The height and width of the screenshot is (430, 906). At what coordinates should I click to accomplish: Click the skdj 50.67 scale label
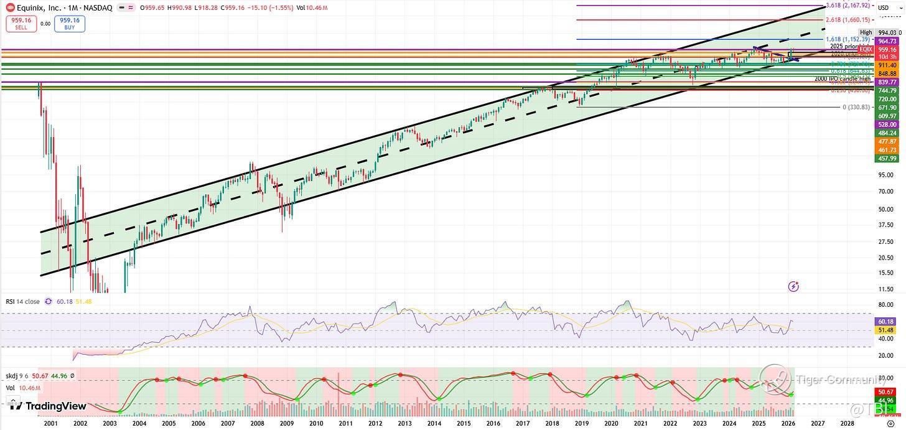tap(886, 392)
